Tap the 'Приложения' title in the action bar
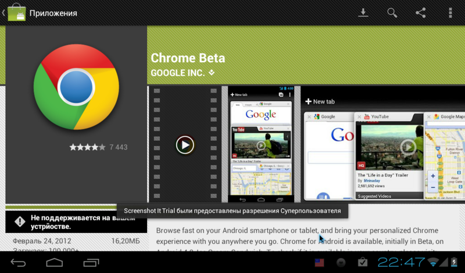 pyautogui.click(x=53, y=13)
